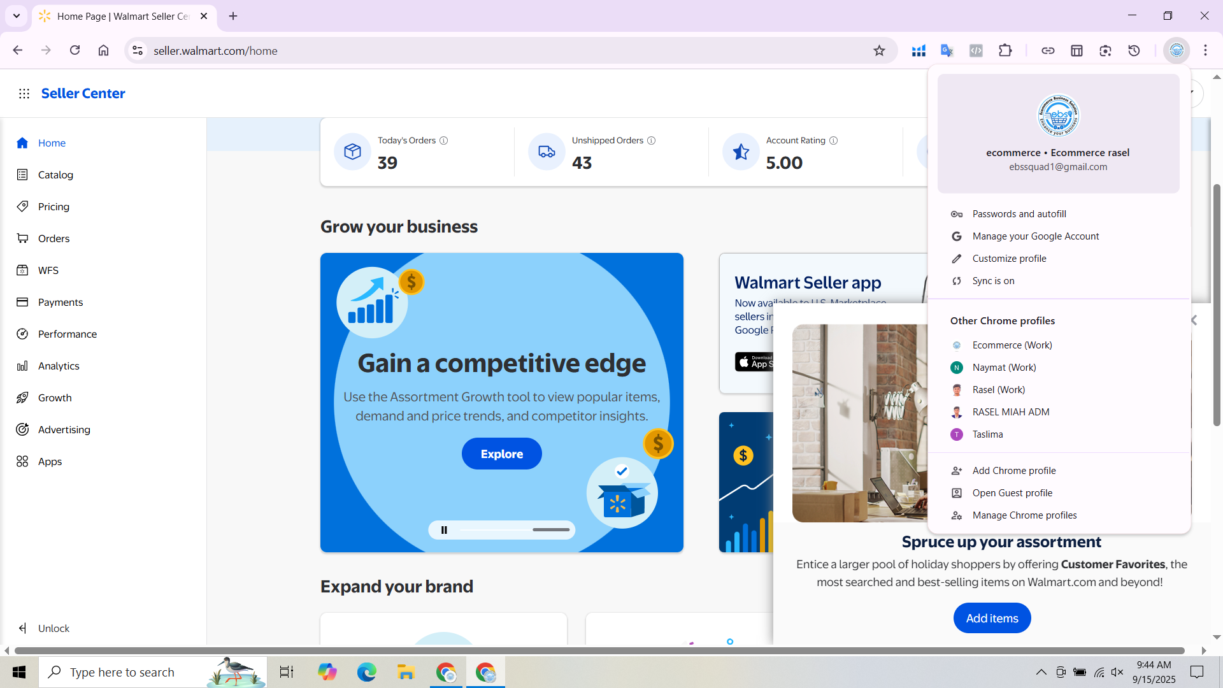The height and width of the screenshot is (688, 1223).
Task: Click the carousel progress bar
Action: [x=515, y=530]
